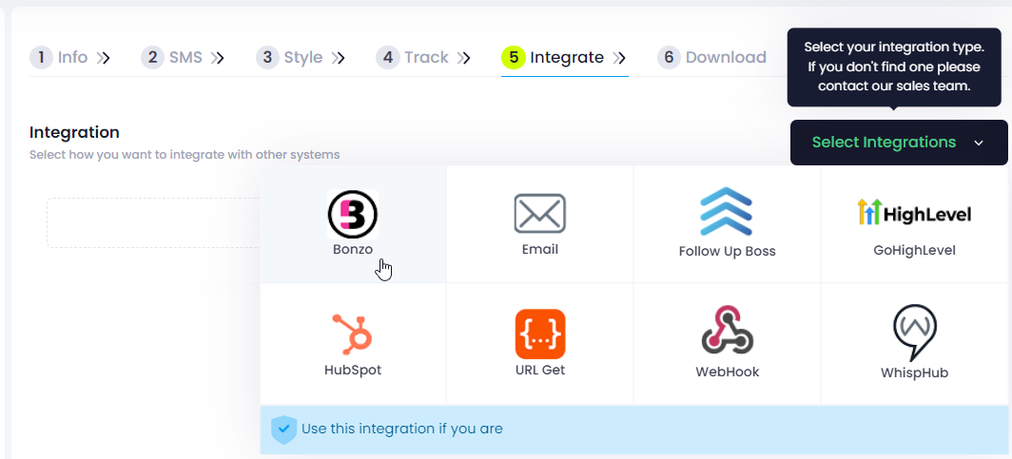The width and height of the screenshot is (1012, 459).
Task: Click the double chevron after Track
Action: click(x=463, y=58)
